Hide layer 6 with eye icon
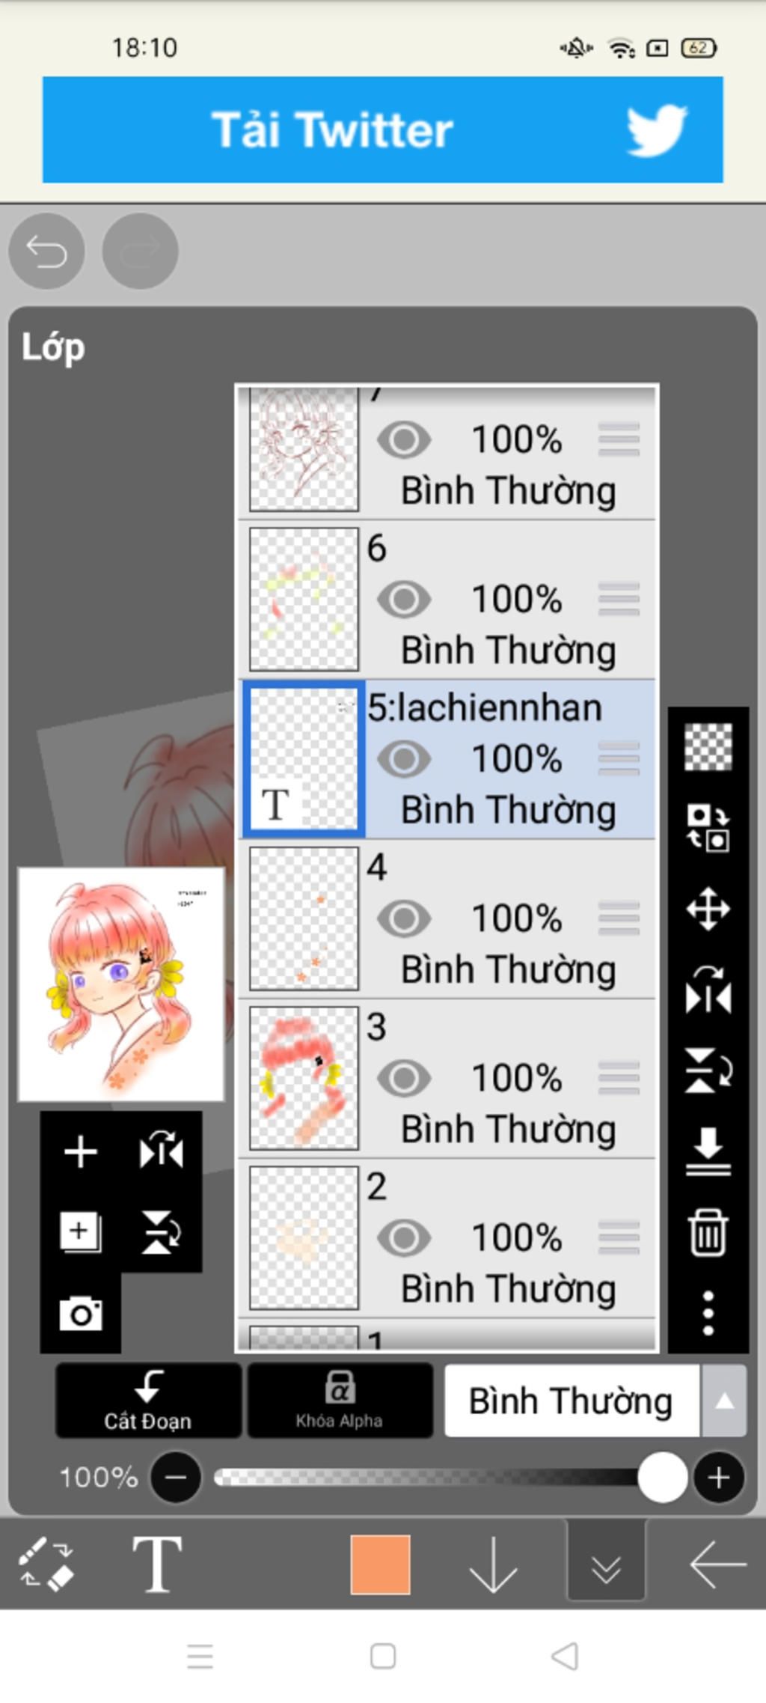The height and width of the screenshot is (1703, 766). click(404, 599)
